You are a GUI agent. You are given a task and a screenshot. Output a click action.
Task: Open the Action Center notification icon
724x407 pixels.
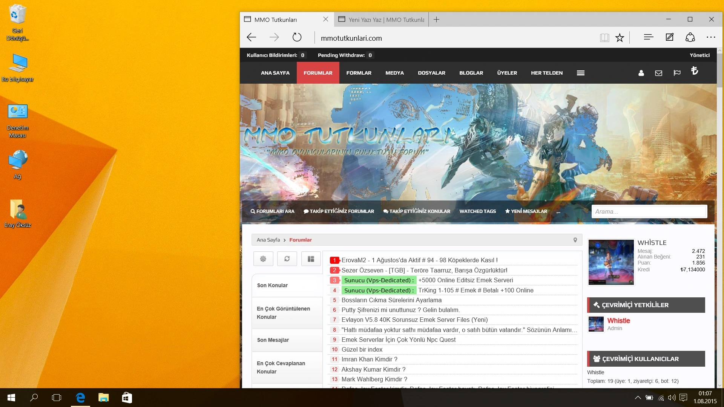[683, 398]
